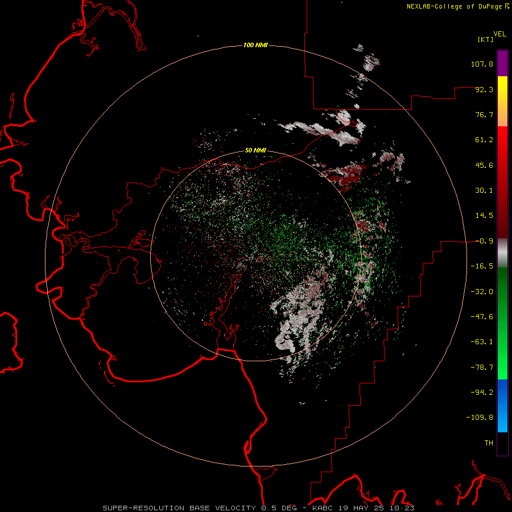Screen dimensions: 512x512
Task: Click the -16.5 velocity scale value
Action: click(482, 266)
